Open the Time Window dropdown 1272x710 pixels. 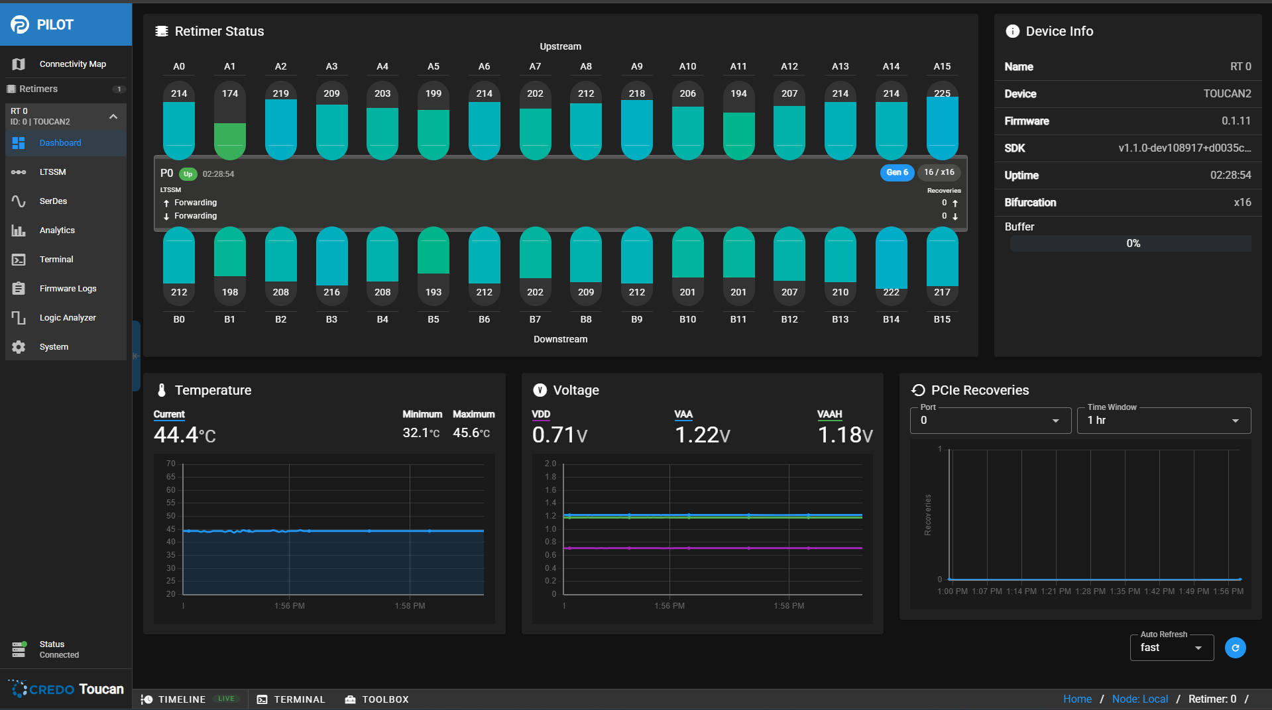[x=1163, y=421]
